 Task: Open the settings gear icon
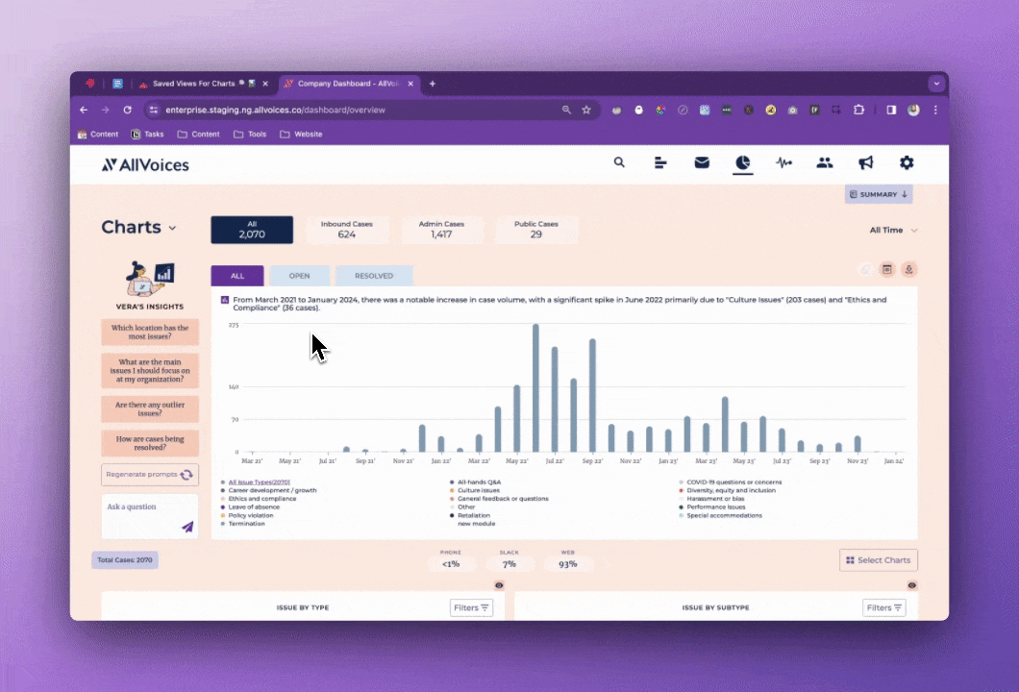point(907,162)
